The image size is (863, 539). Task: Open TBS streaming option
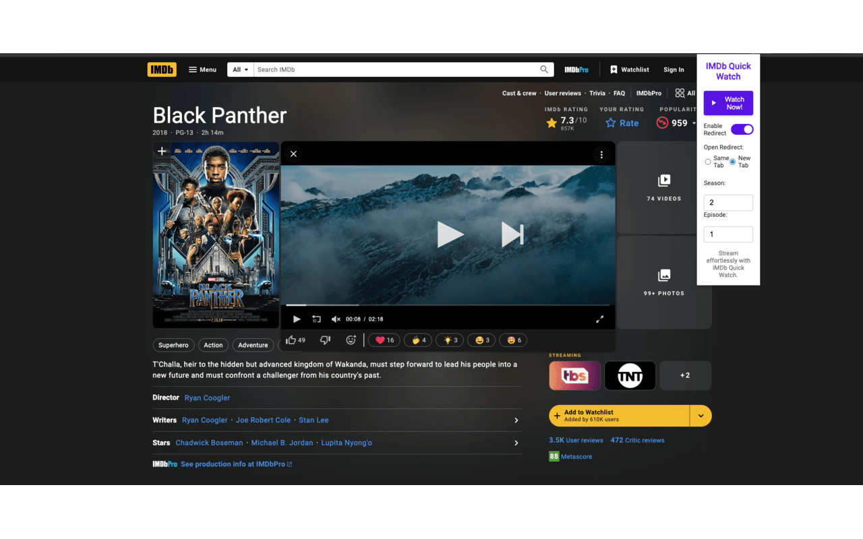(574, 375)
